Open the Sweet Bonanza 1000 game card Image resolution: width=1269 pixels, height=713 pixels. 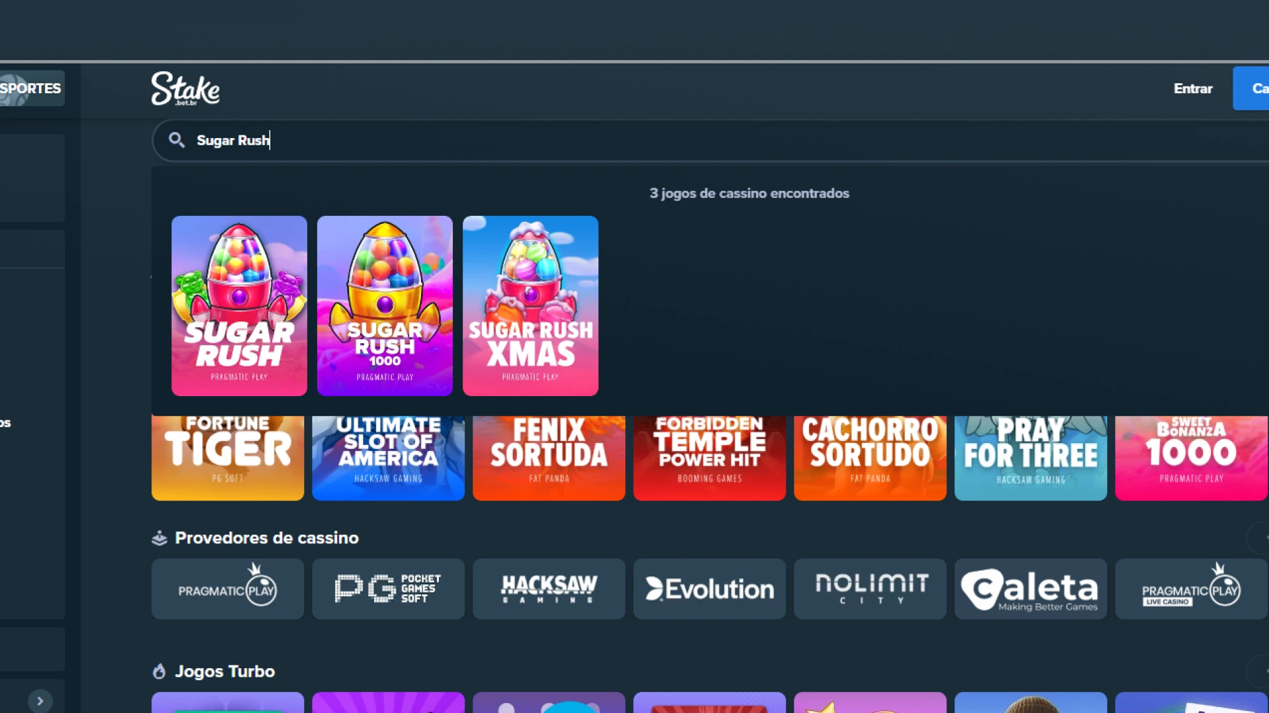(1191, 458)
